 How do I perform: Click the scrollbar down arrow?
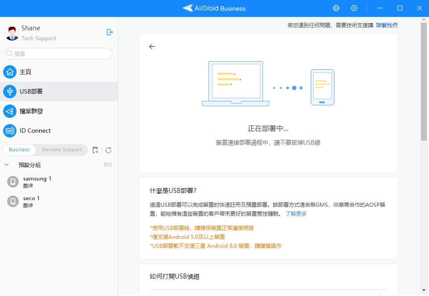(x=424, y=290)
